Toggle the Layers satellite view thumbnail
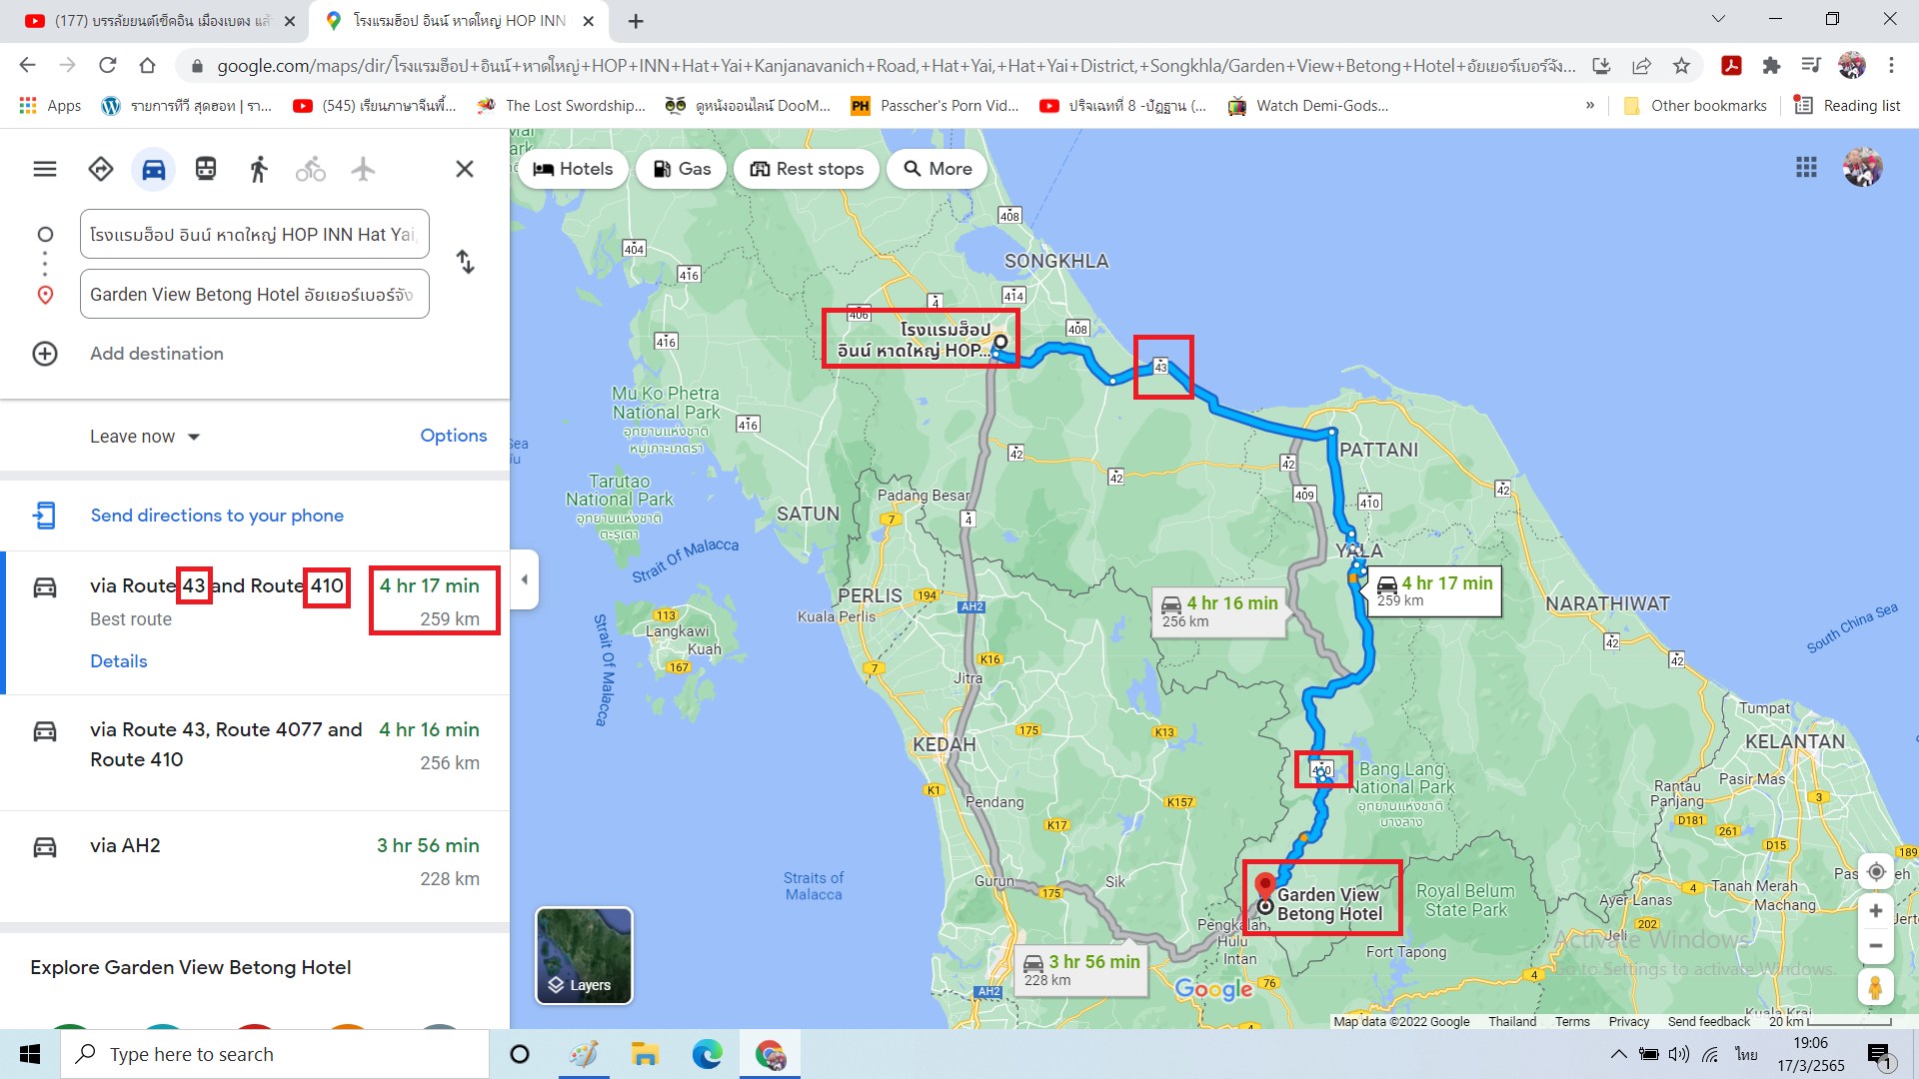 coord(585,955)
